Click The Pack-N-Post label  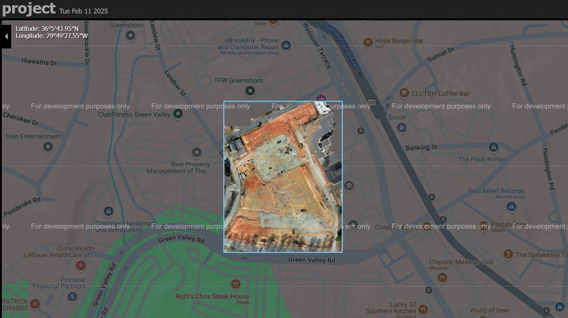tap(483, 159)
